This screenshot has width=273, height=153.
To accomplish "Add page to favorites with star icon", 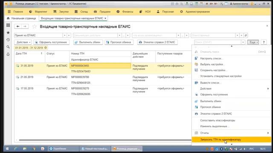I will click(x=34, y=26).
